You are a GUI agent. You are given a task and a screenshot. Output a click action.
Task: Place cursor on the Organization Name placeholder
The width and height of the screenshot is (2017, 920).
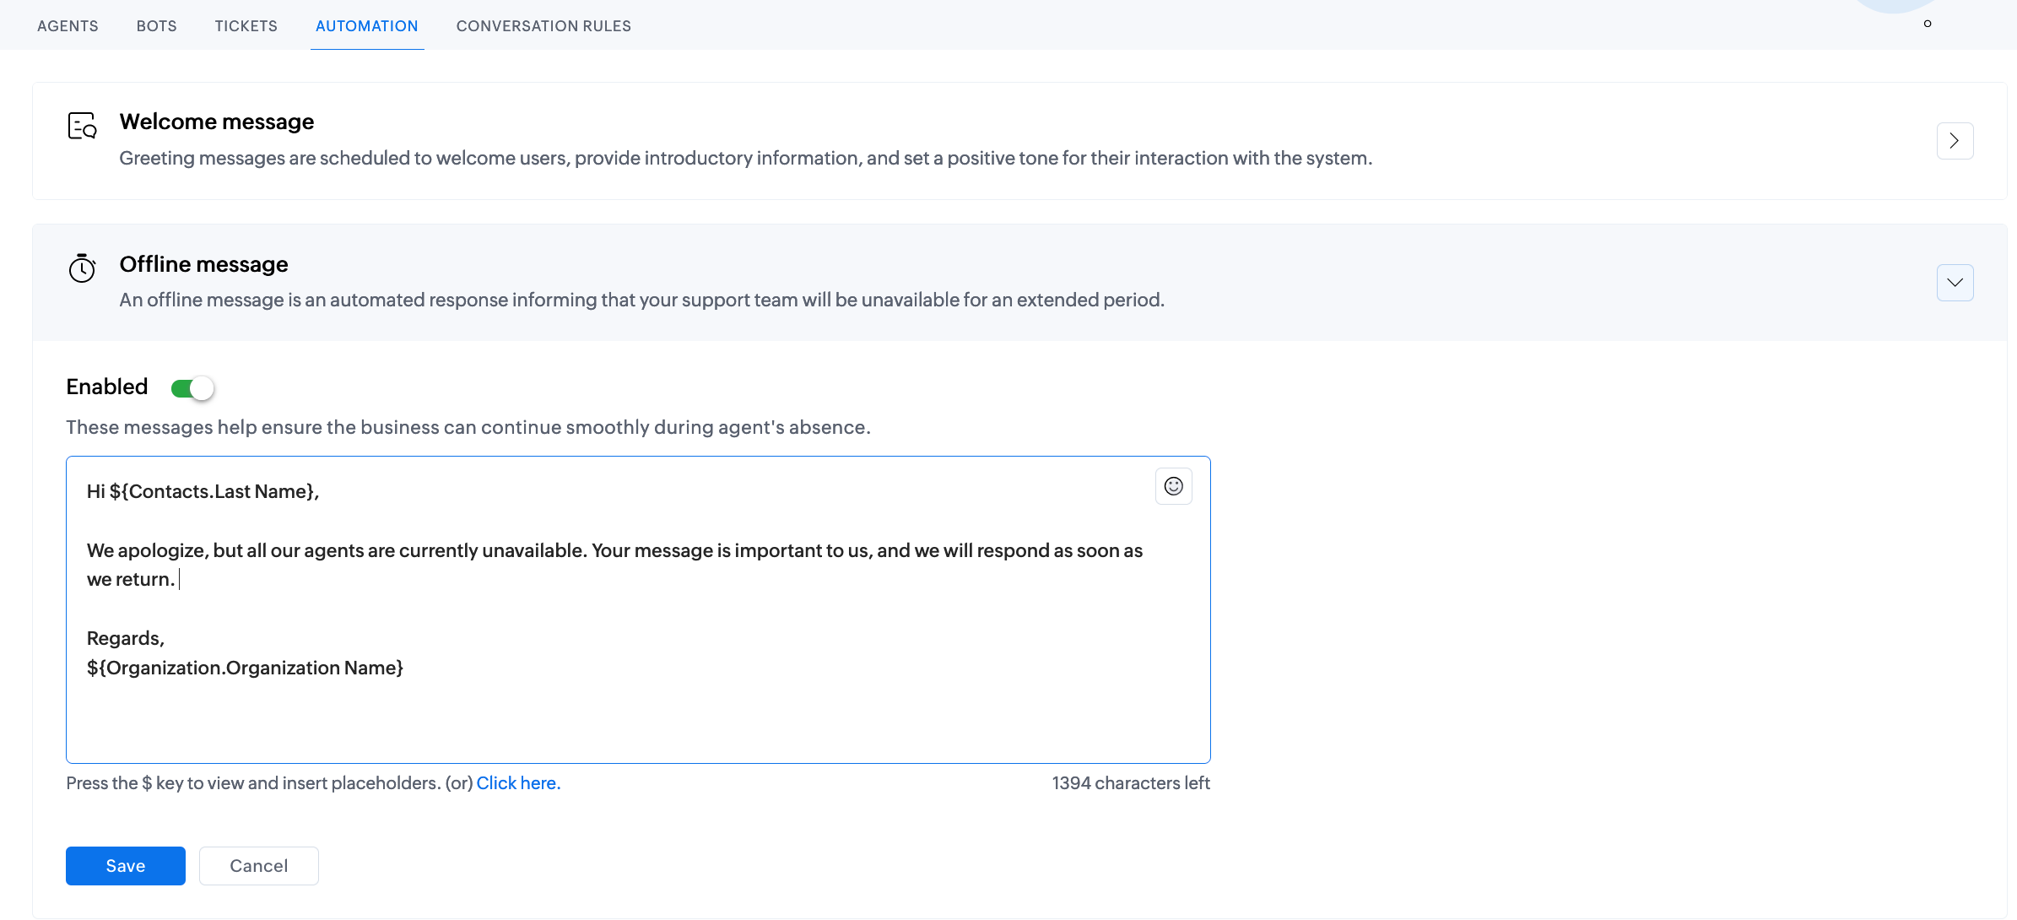click(245, 668)
